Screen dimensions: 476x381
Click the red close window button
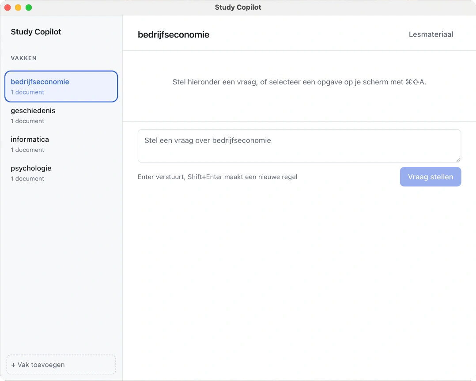coord(8,8)
